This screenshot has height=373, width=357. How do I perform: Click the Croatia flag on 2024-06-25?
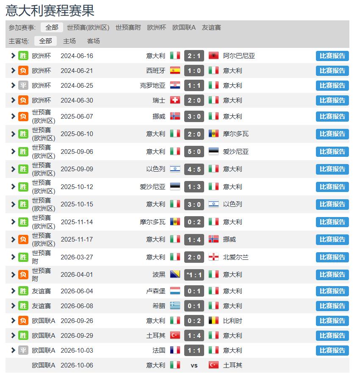[x=175, y=85]
